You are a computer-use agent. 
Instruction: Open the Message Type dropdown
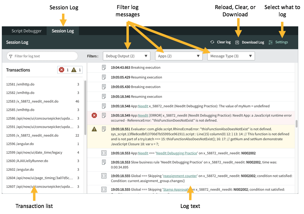(231, 56)
